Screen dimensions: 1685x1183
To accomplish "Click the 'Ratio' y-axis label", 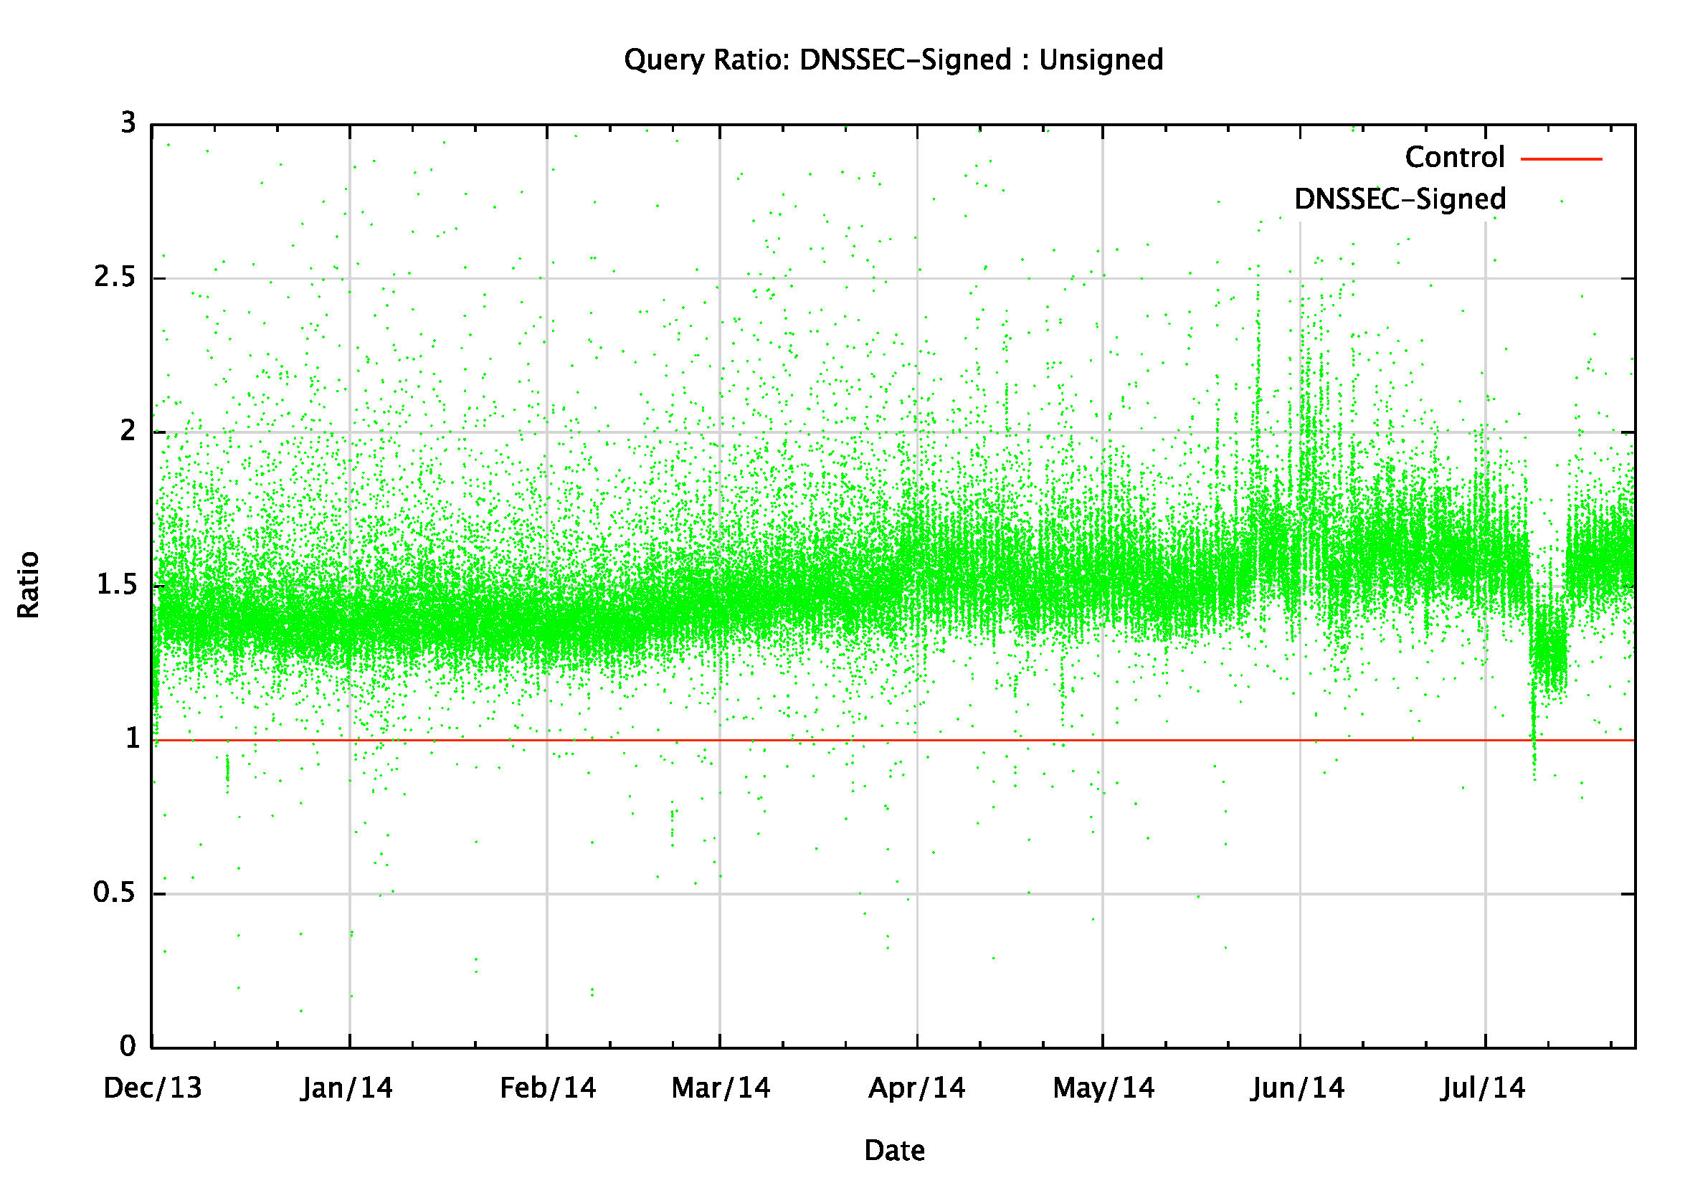I will [x=28, y=585].
